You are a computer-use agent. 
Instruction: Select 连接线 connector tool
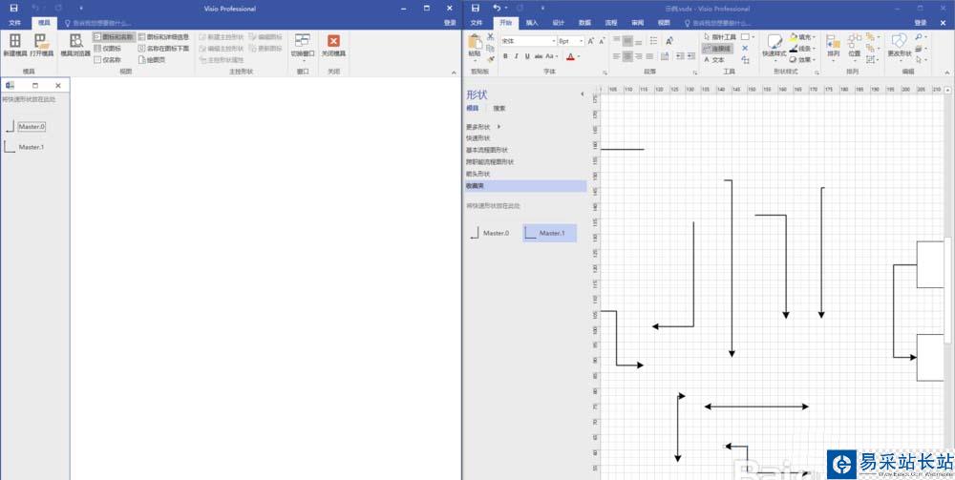coord(715,48)
